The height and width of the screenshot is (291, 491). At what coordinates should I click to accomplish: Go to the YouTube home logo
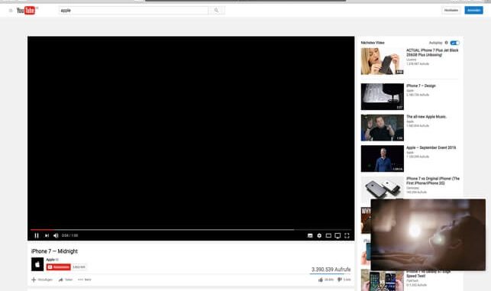click(27, 11)
